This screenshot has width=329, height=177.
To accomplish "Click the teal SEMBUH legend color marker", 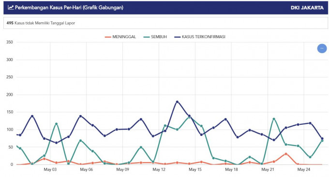I will (147, 37).
